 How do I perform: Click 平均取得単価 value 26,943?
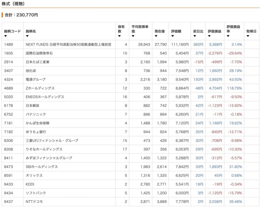pyautogui.click(x=144, y=44)
